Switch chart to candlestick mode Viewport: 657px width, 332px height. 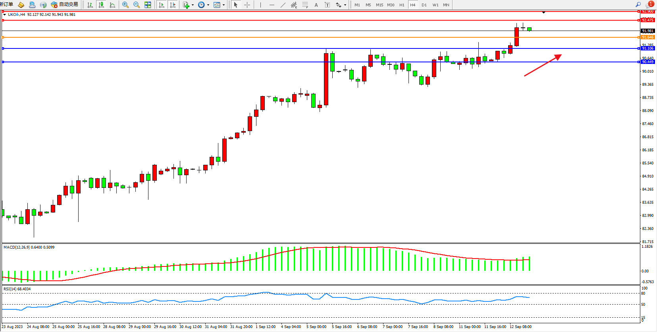click(101, 5)
